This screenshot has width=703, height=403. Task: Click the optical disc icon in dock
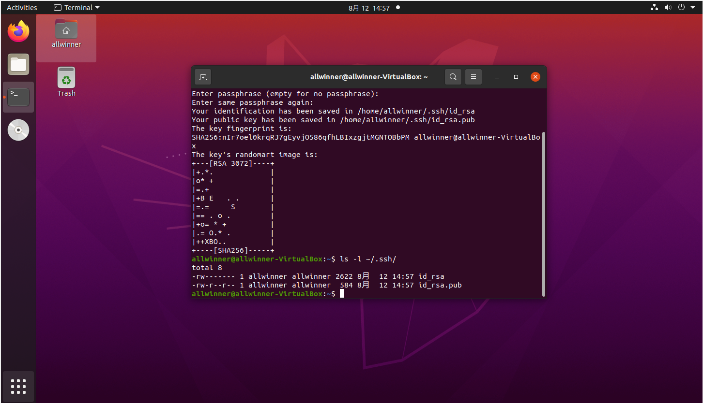click(x=18, y=130)
